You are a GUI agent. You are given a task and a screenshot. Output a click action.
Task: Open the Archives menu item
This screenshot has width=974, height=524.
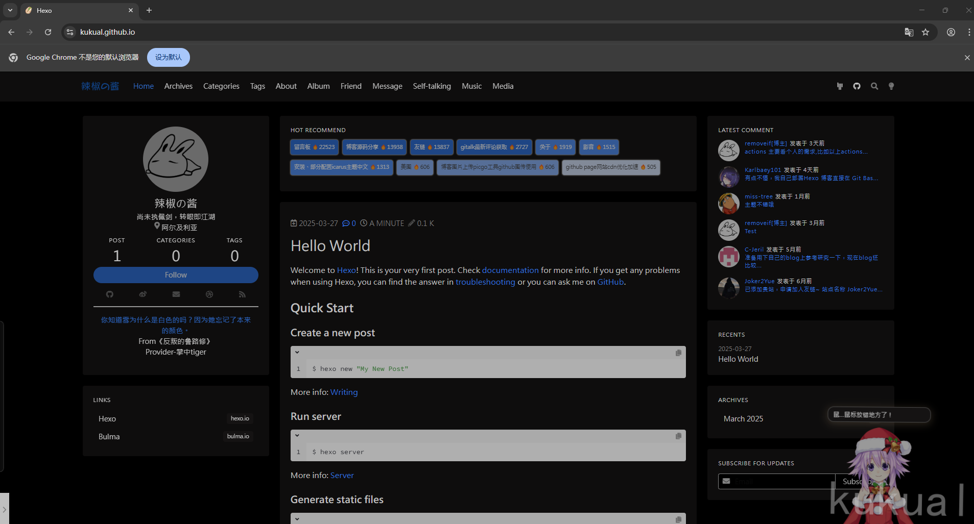coord(178,86)
